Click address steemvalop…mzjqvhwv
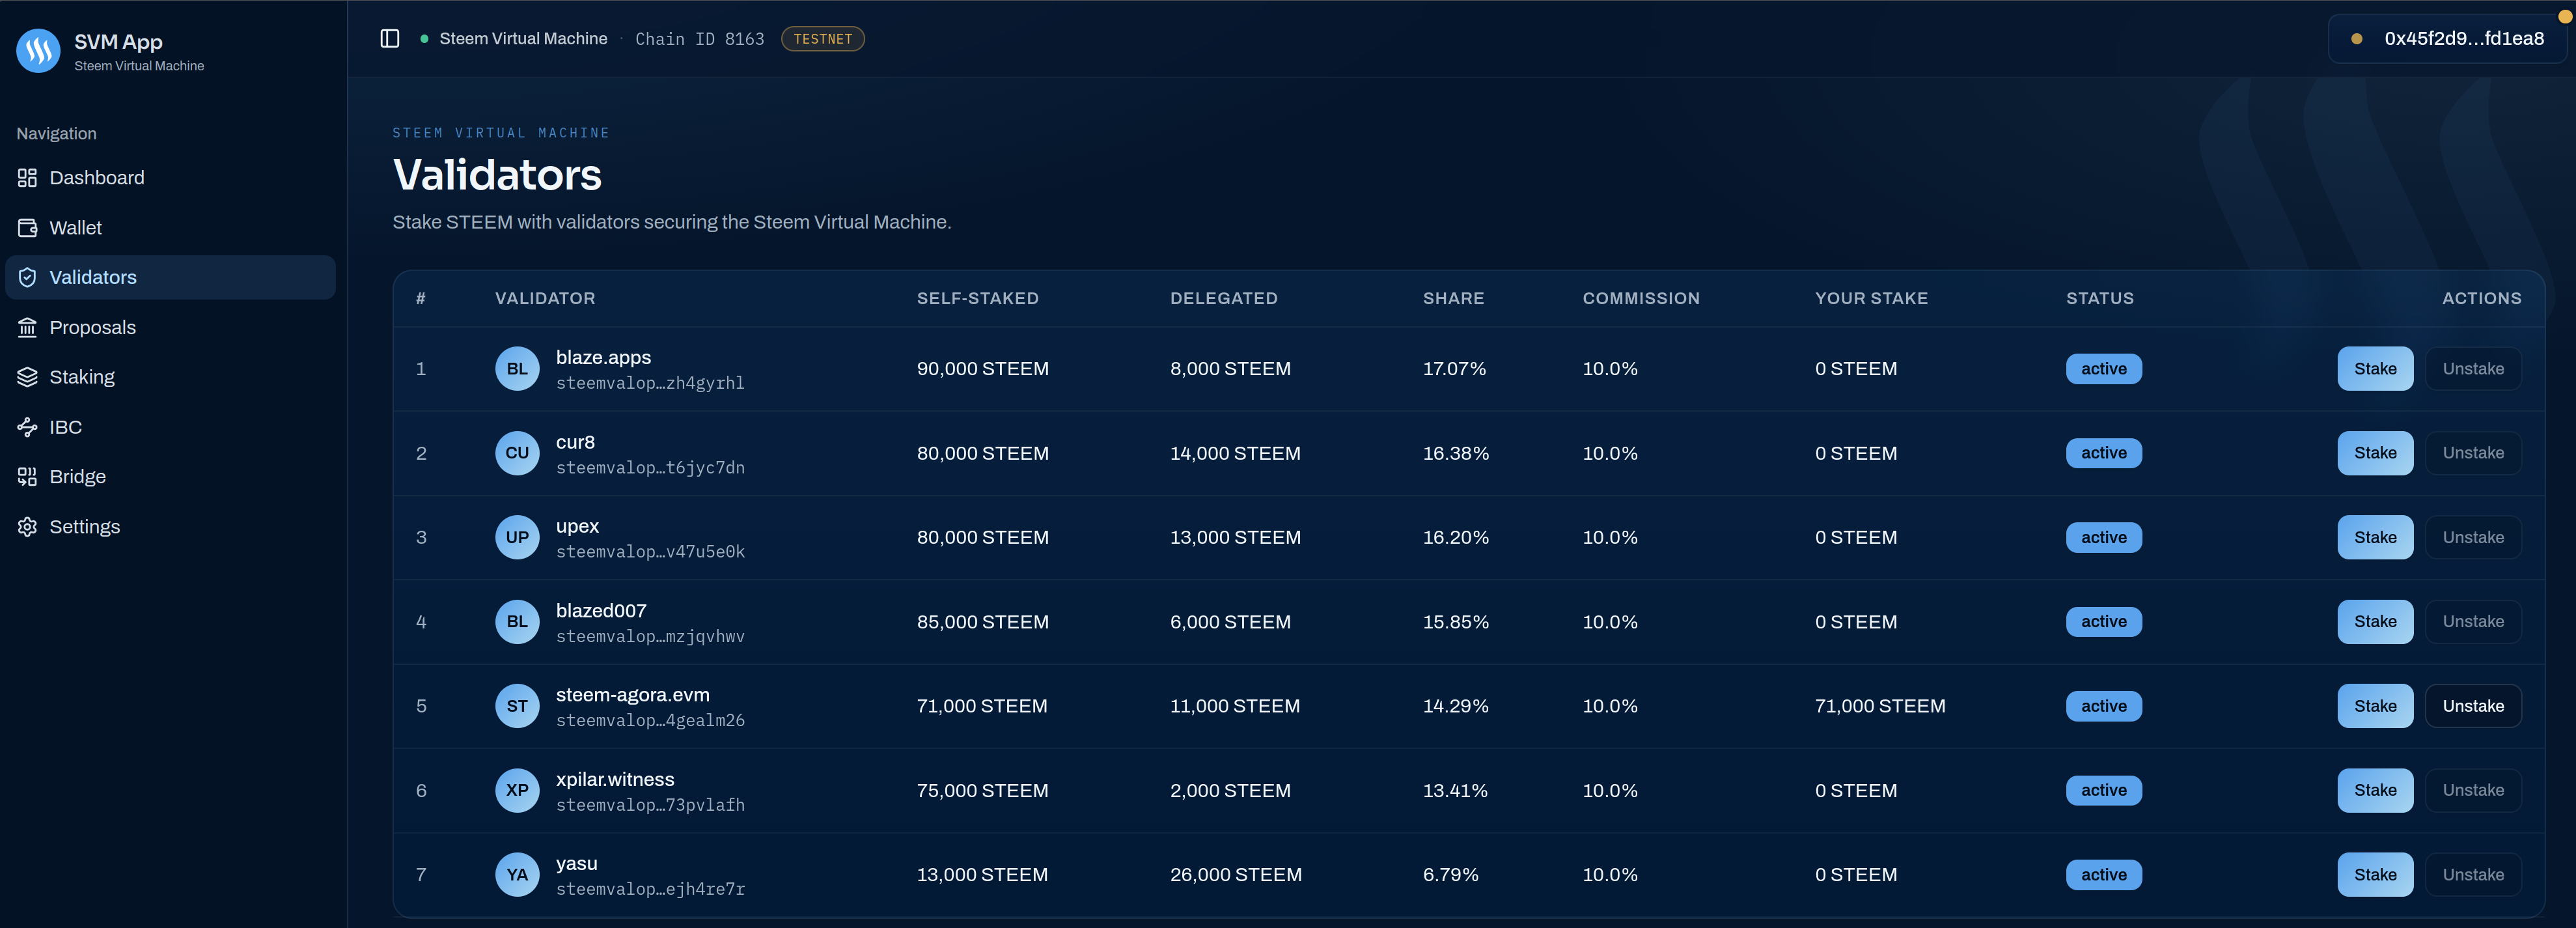Screen dimensions: 2576x928 click(x=650, y=636)
